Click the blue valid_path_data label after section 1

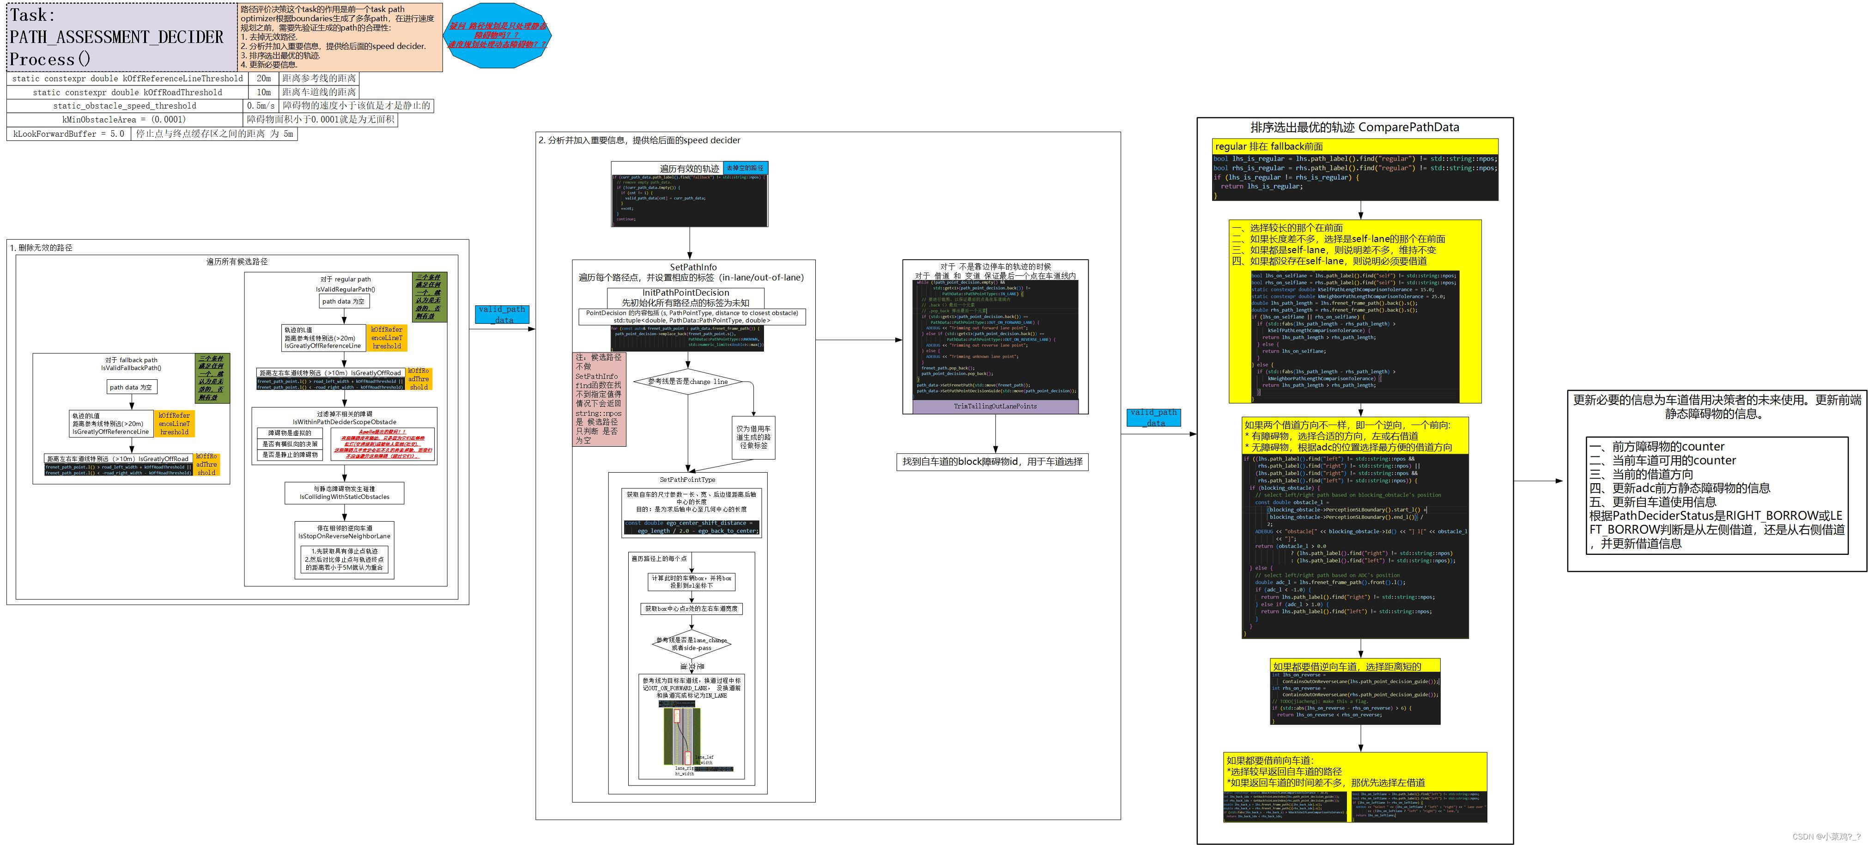tap(502, 314)
